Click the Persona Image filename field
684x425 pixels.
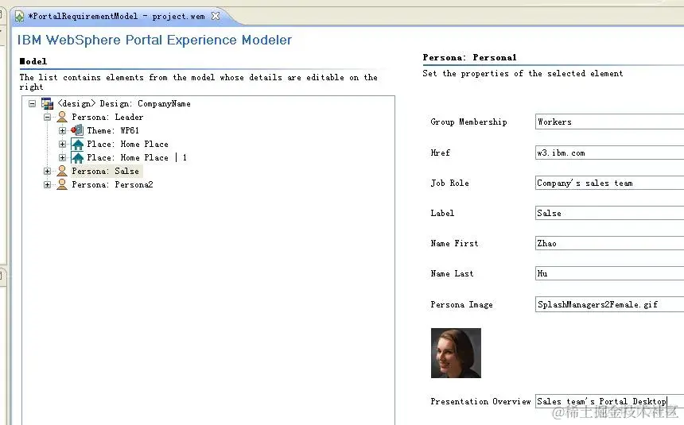pos(609,304)
